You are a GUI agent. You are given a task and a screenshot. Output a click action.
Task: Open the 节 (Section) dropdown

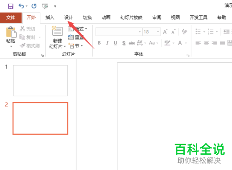(x=76, y=46)
